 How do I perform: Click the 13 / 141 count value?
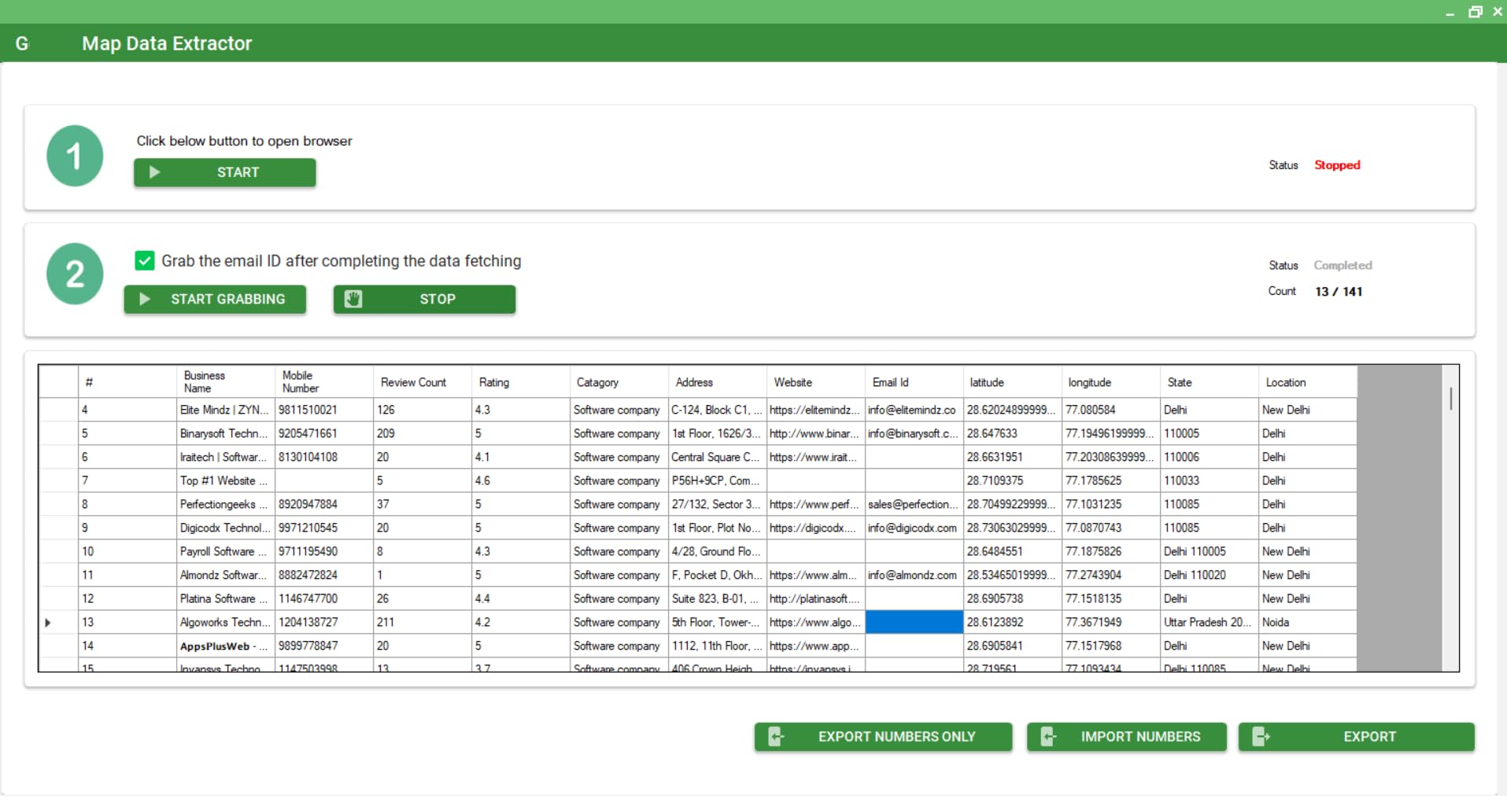click(x=1339, y=291)
